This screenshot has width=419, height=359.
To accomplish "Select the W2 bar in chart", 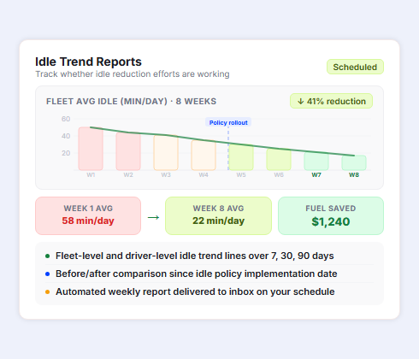I will [128, 151].
